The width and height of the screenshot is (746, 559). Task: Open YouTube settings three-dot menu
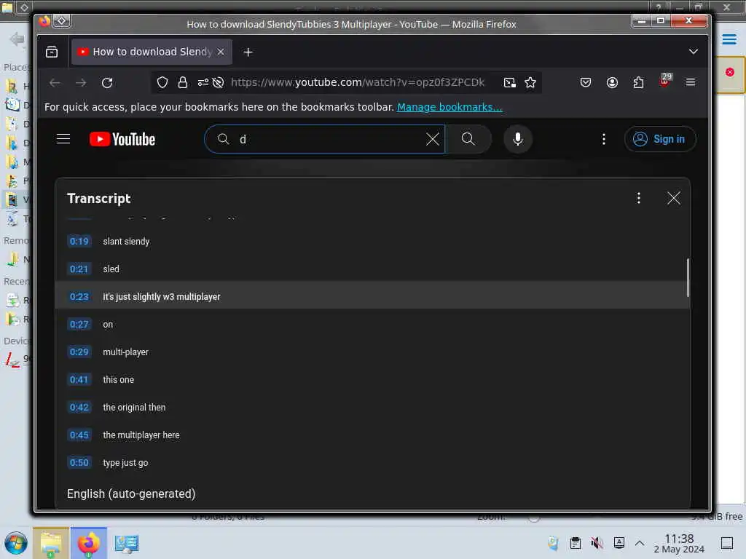(x=604, y=139)
